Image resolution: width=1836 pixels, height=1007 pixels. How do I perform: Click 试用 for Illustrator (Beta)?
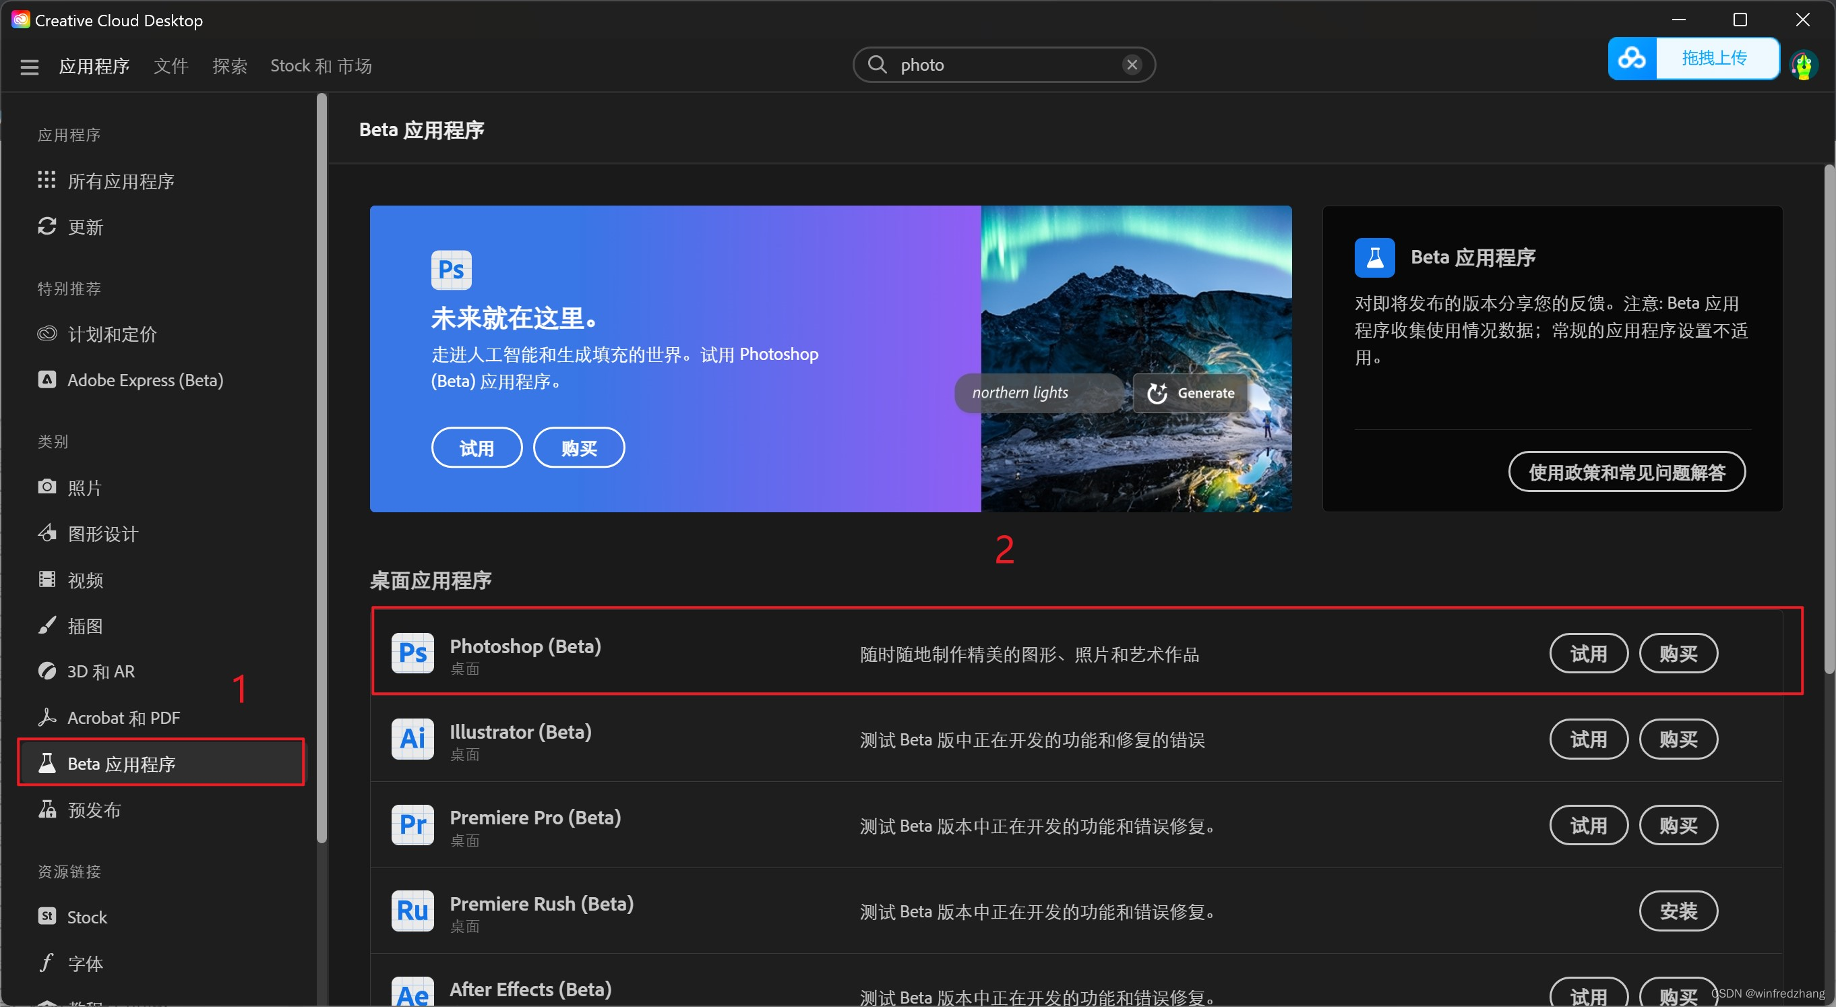[1589, 739]
